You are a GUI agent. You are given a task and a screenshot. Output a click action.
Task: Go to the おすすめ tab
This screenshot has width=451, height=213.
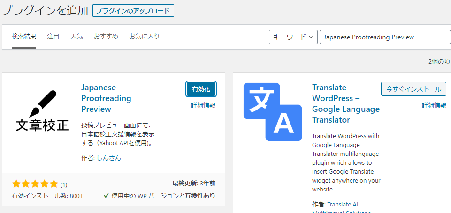tap(106, 37)
